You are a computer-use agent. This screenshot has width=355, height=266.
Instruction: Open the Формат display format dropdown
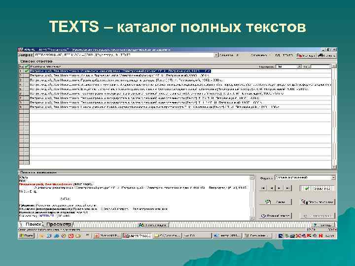point(305,177)
